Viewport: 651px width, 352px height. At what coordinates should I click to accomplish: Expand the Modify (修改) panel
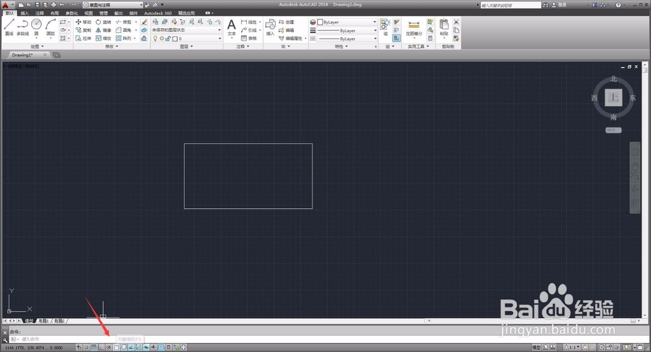click(x=111, y=46)
